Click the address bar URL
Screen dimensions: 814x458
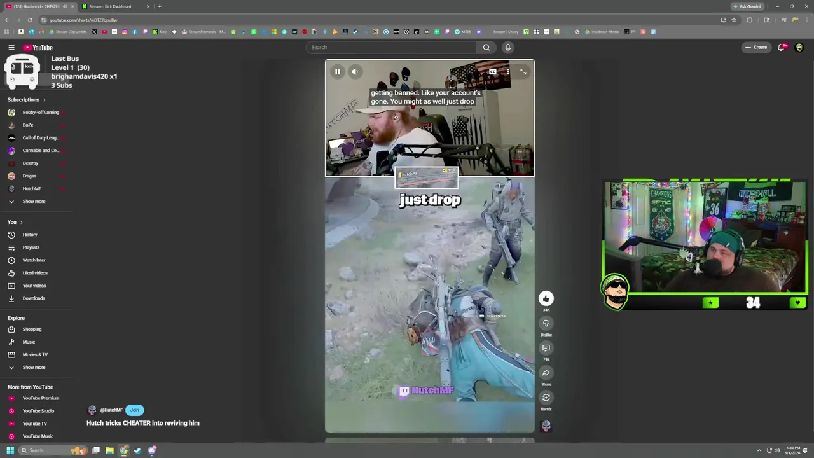point(83,20)
